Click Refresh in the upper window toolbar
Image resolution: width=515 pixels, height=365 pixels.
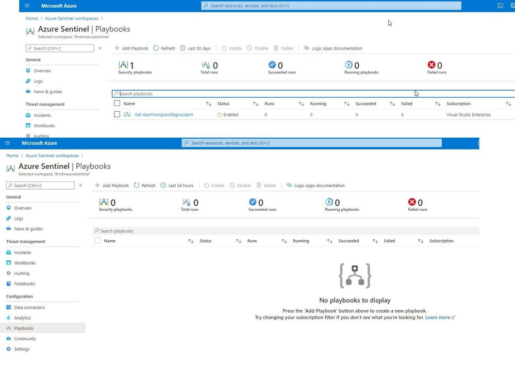[x=164, y=48]
